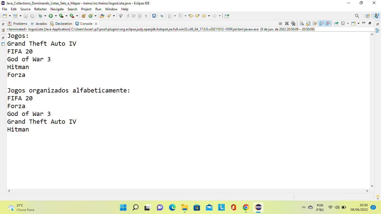Toggle Scroll Lock in the console toolbar

308,23
